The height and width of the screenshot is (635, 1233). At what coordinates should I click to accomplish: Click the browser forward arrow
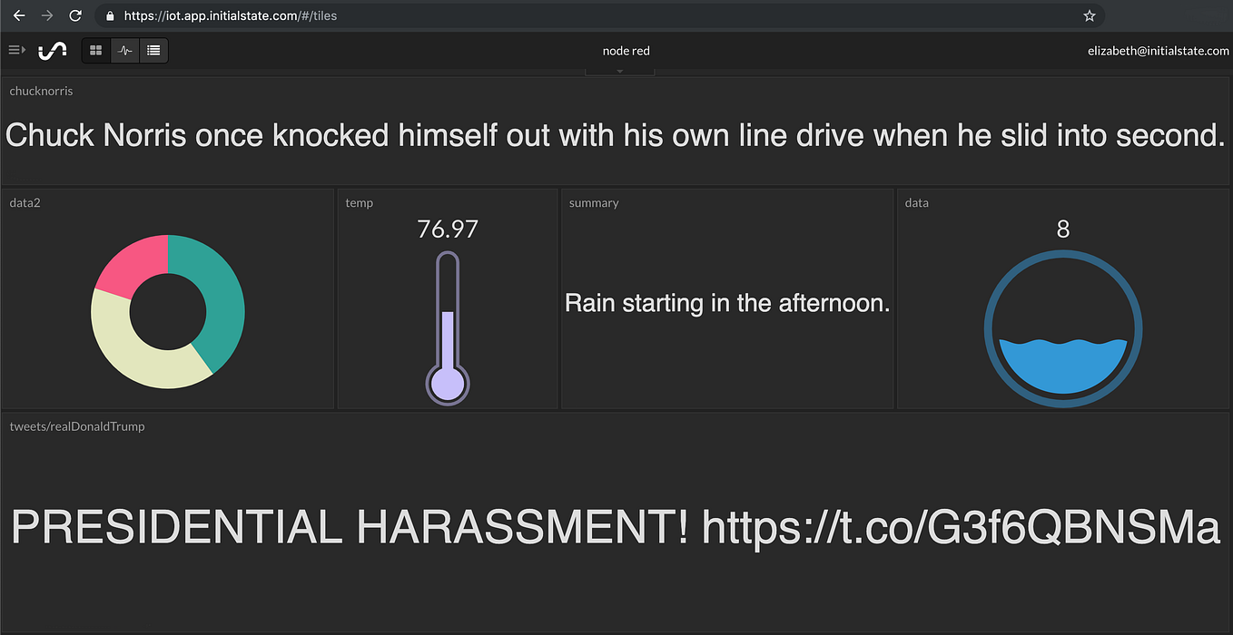click(x=47, y=15)
